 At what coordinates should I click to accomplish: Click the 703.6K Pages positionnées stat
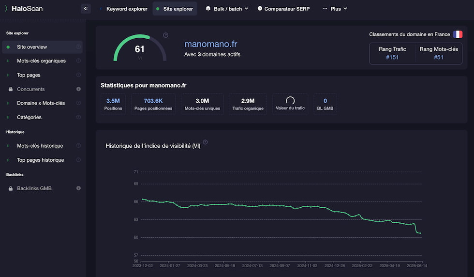coord(153,104)
